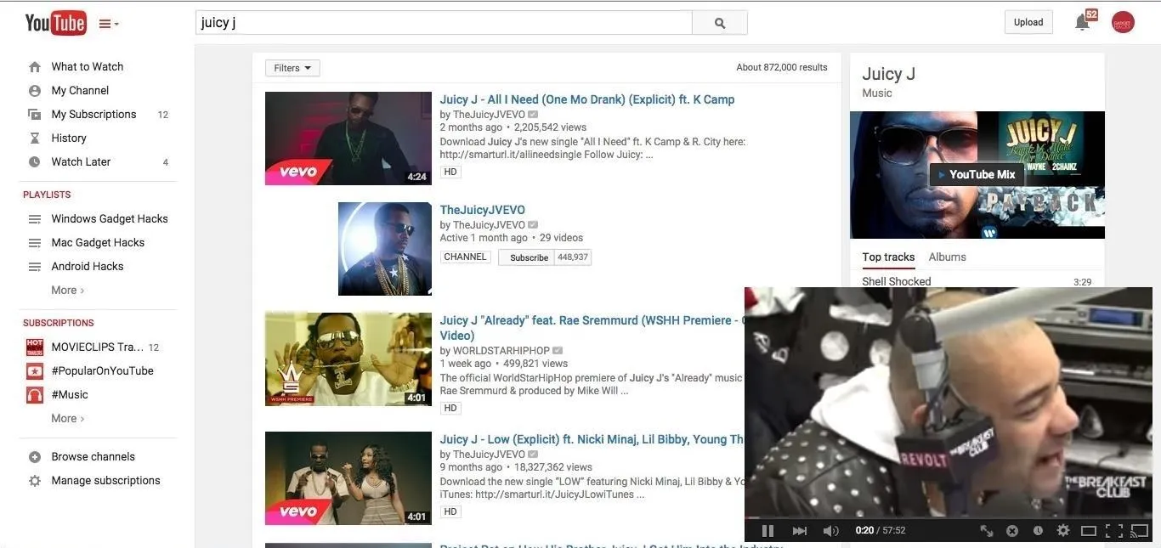Click the Low video thumbnail

pos(348,478)
